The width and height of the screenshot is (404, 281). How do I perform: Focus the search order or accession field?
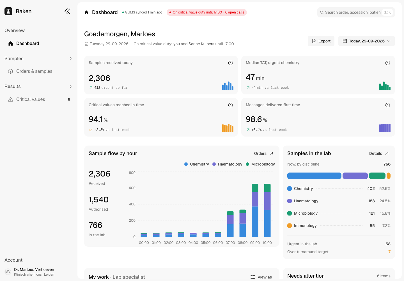(356, 12)
